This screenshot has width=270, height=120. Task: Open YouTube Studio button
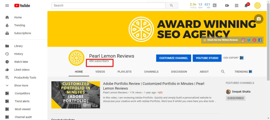(x=207, y=58)
